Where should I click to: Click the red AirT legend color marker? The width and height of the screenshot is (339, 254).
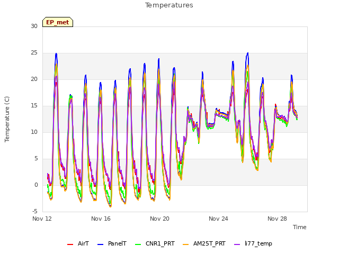(x=70, y=244)
